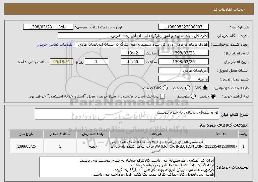Viewport: 258px width, 182px height.
Task: Click validity date field 1398/03/26
Action: (184, 62)
